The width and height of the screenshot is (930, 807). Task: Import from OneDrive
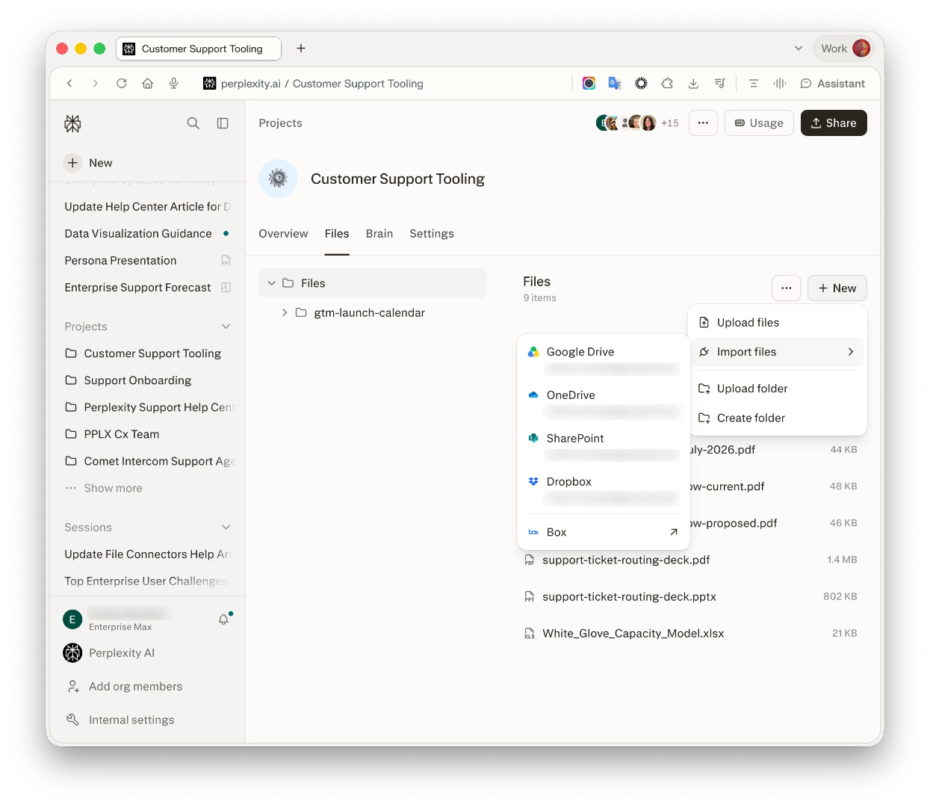pos(604,402)
